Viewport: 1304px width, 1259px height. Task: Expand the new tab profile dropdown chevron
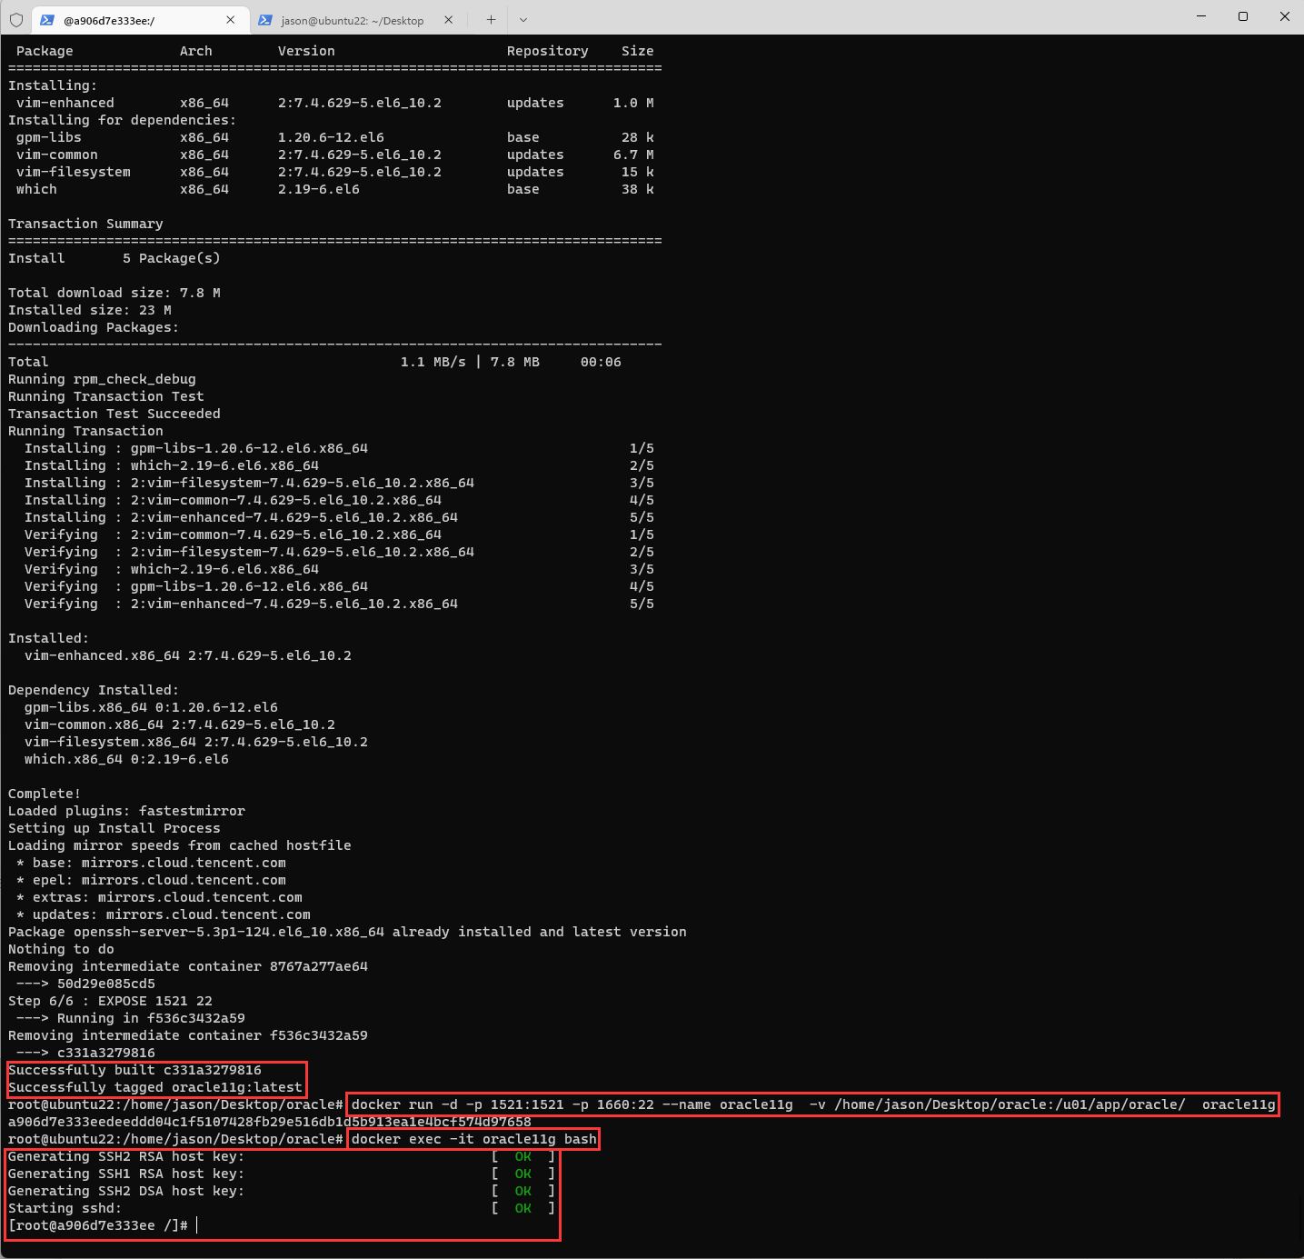[523, 20]
